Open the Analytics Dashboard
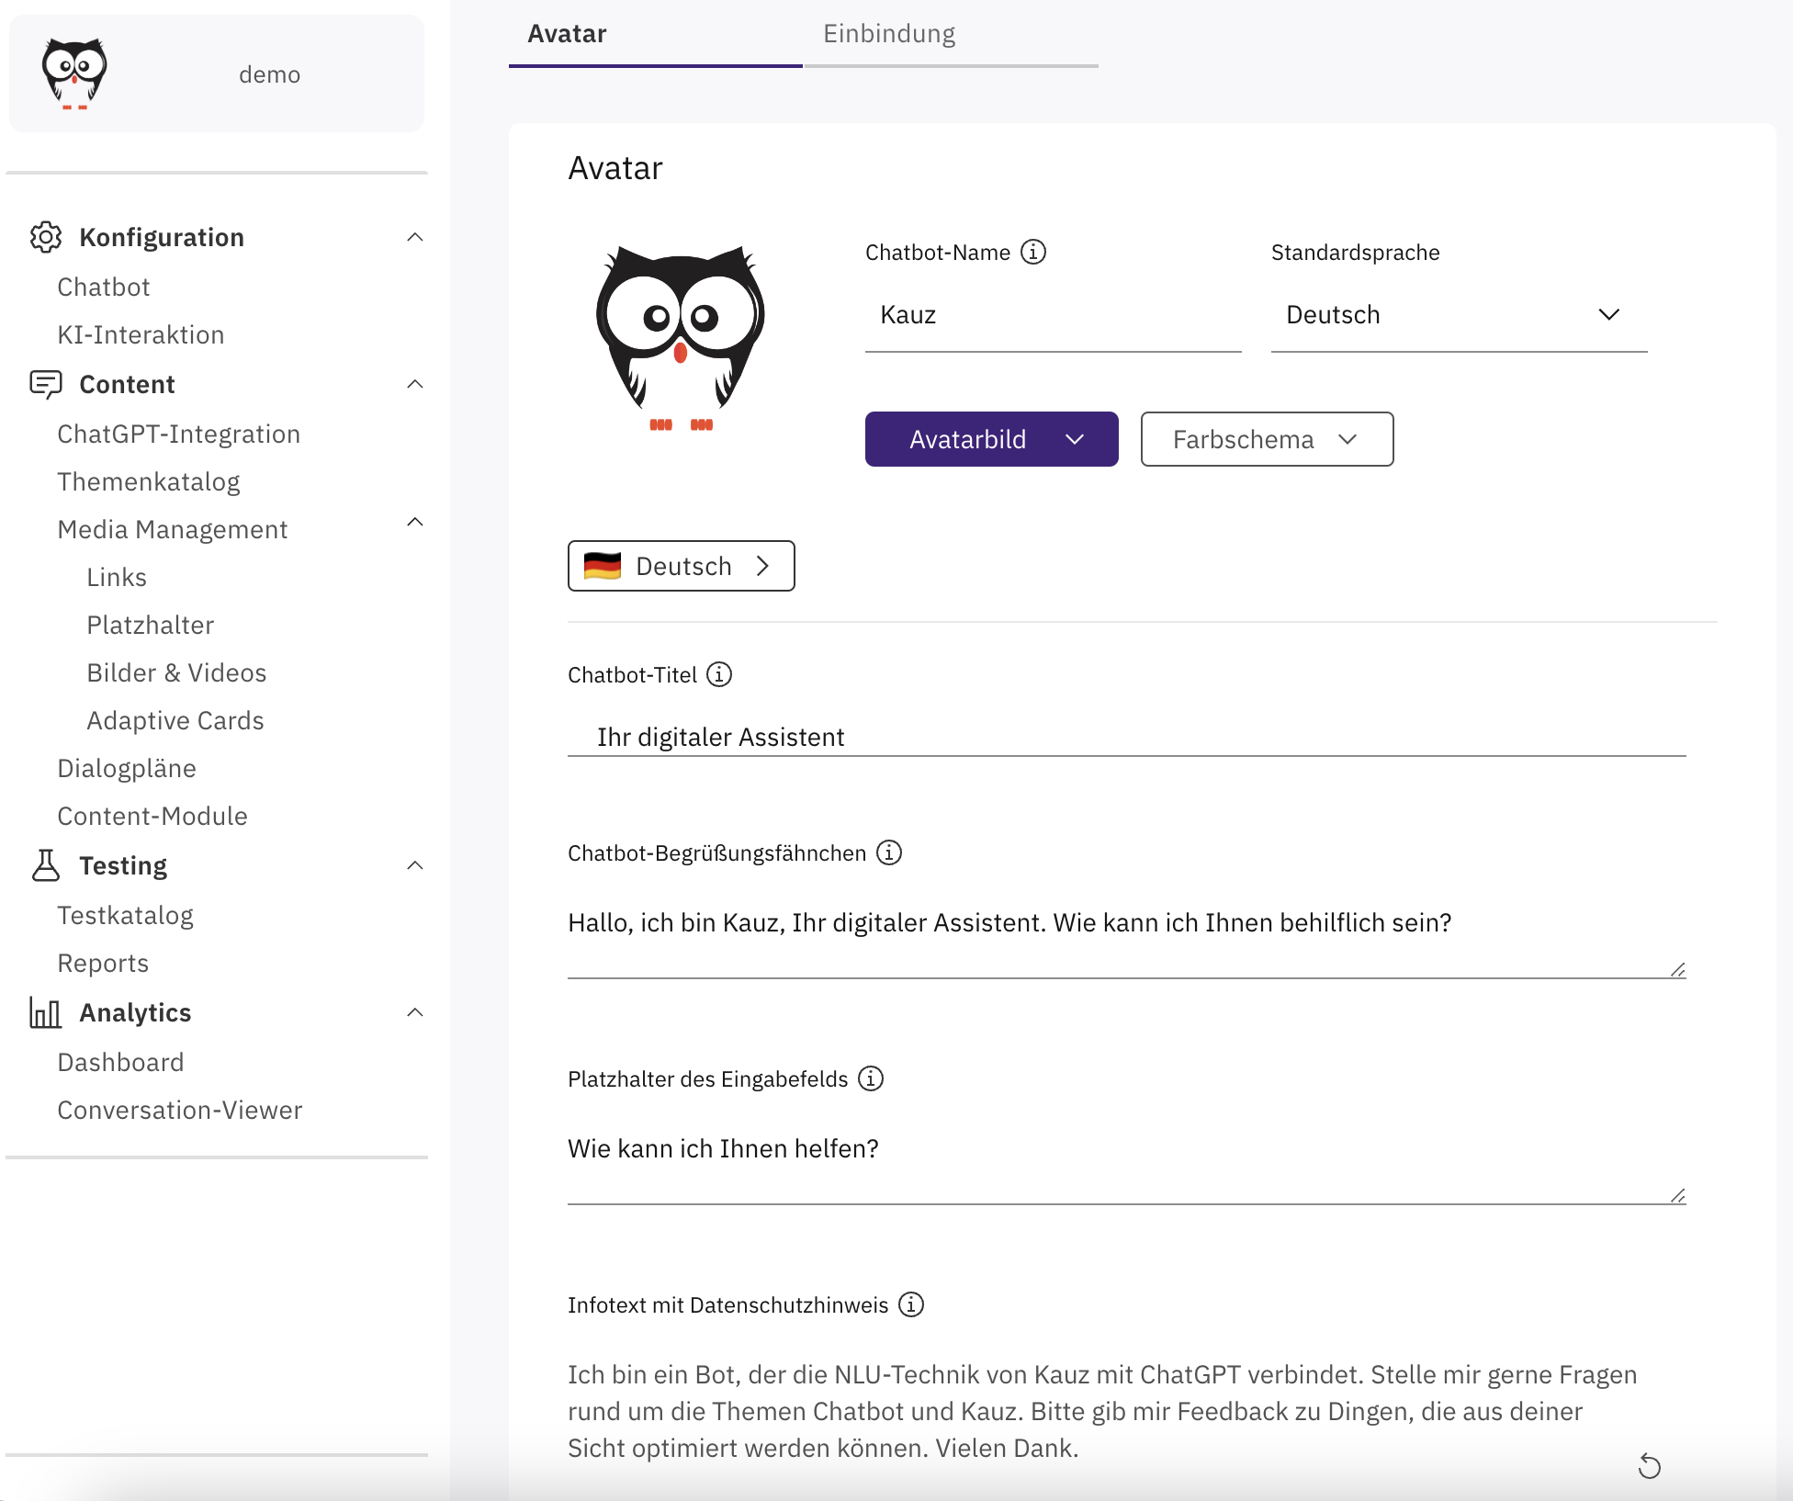This screenshot has height=1501, width=1793. pyautogui.click(x=120, y=1062)
